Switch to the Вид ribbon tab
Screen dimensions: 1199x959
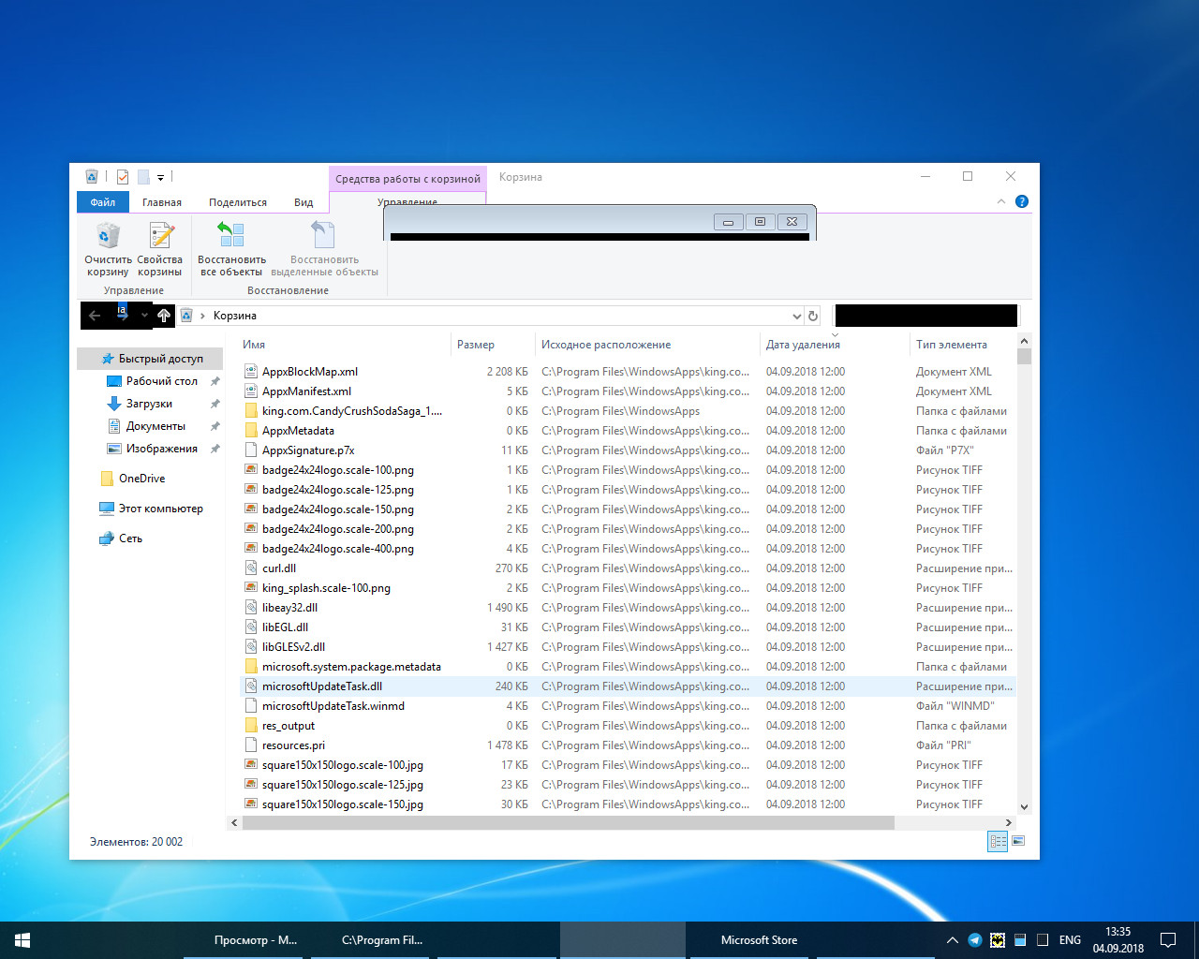pos(303,202)
